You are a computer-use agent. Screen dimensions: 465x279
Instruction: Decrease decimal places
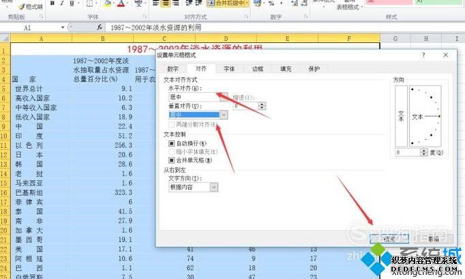[x=303, y=3]
